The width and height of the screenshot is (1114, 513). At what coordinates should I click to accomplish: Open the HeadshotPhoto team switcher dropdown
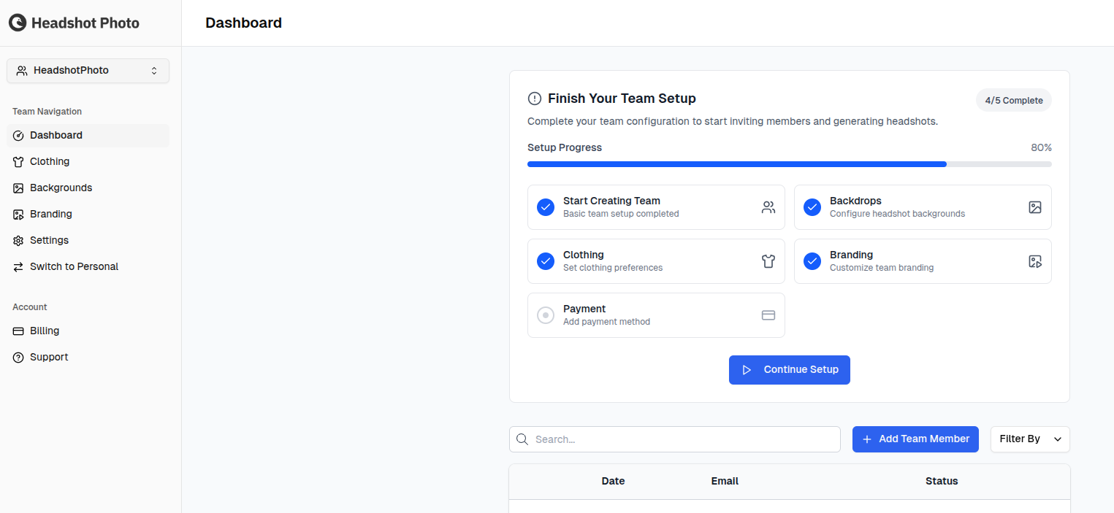[88, 70]
